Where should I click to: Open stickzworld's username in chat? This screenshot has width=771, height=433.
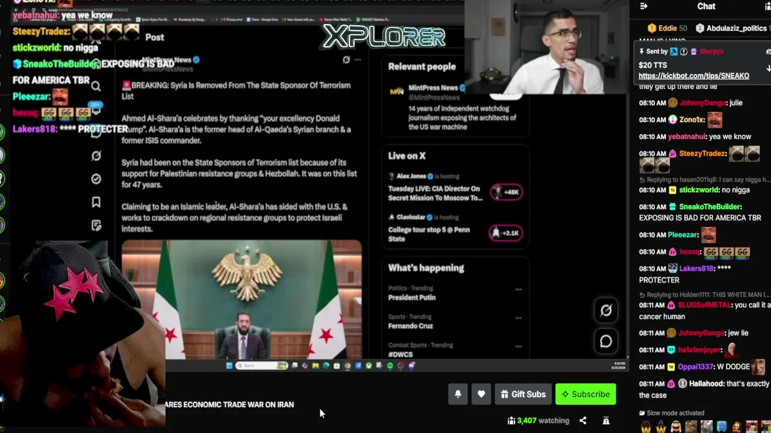[x=707, y=190]
